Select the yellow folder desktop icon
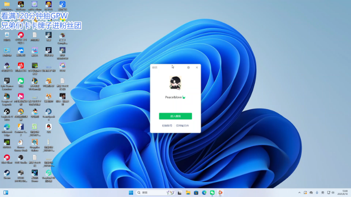This screenshot has height=197, width=351. [7, 6]
